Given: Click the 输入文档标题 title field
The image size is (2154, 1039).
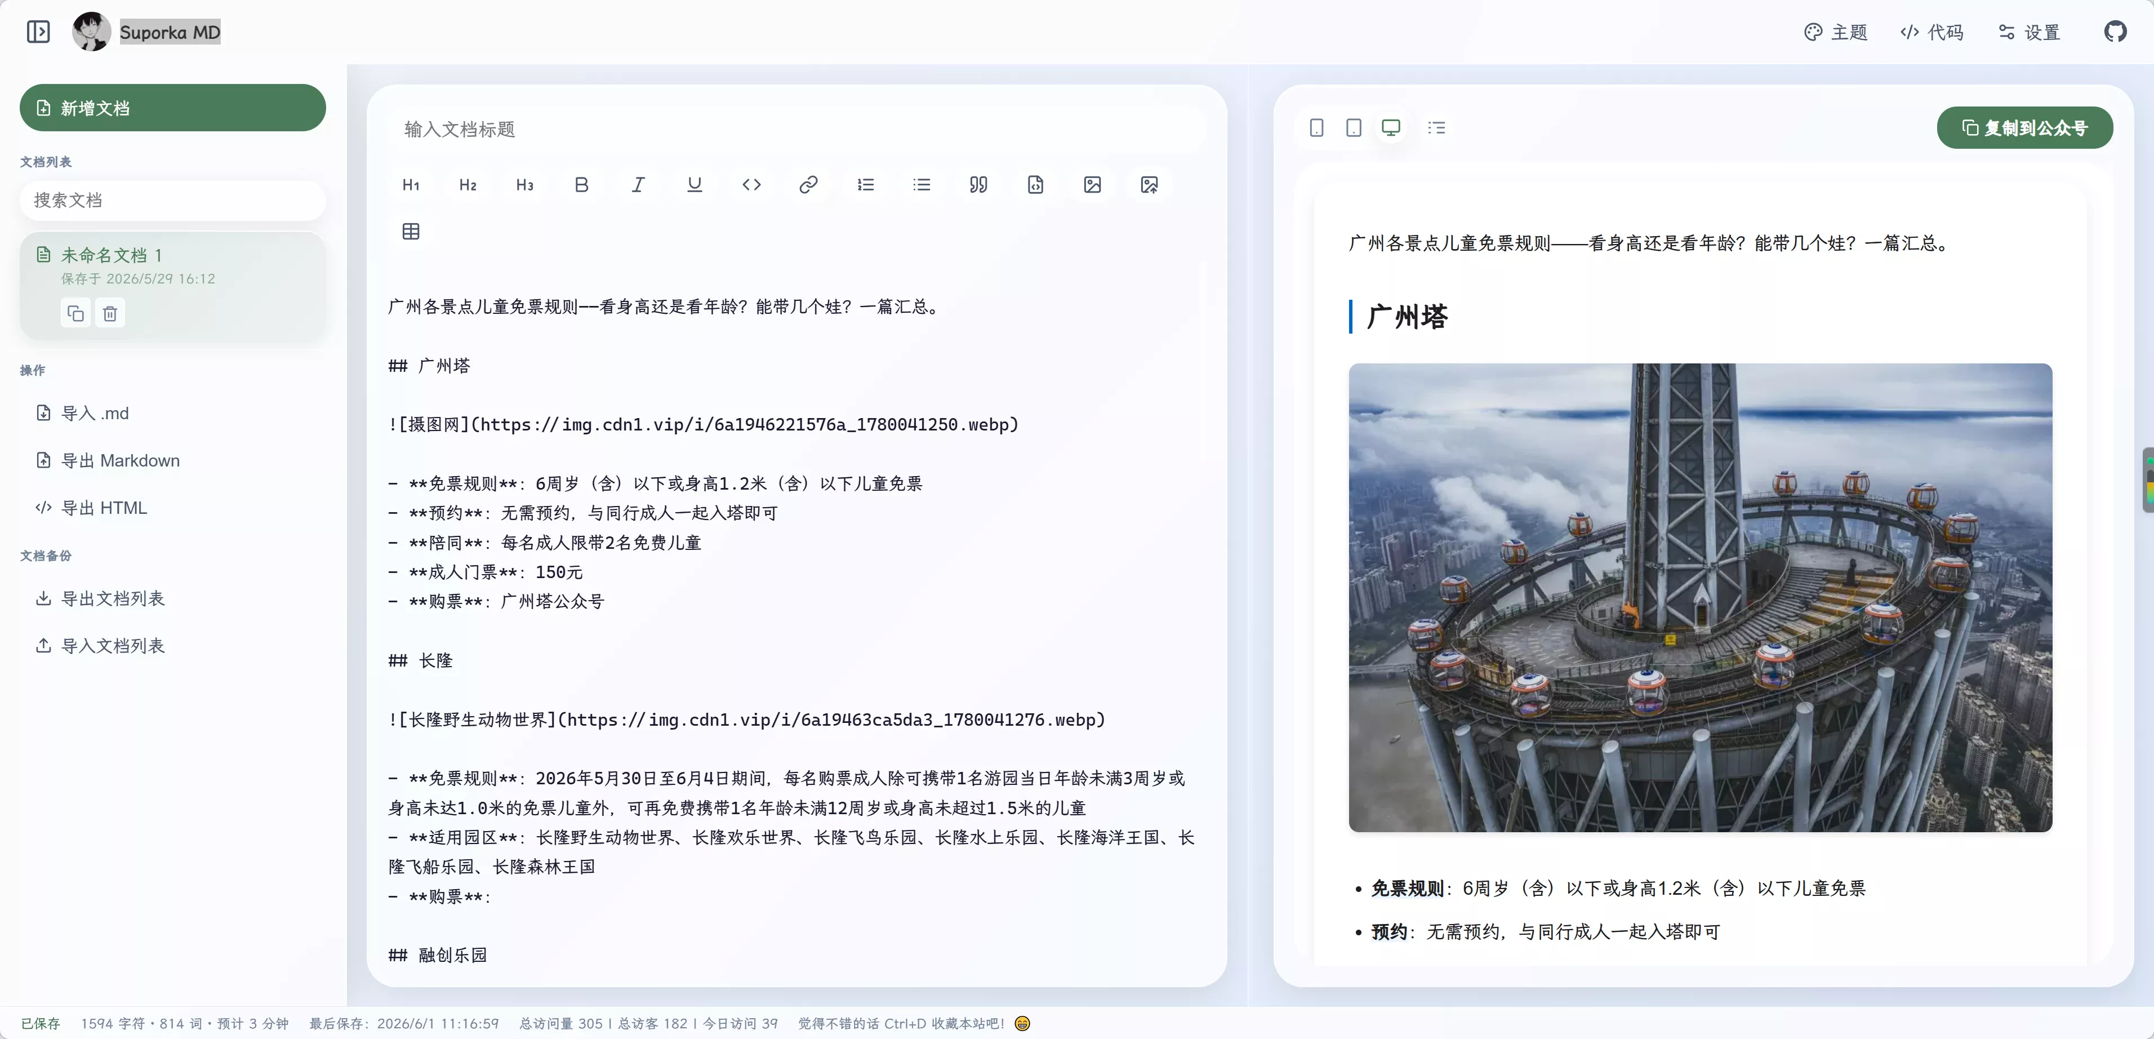Looking at the screenshot, I should coord(796,129).
